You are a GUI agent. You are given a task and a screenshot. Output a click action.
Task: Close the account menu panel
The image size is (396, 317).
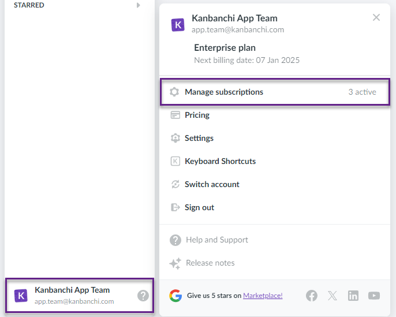pyautogui.click(x=376, y=17)
